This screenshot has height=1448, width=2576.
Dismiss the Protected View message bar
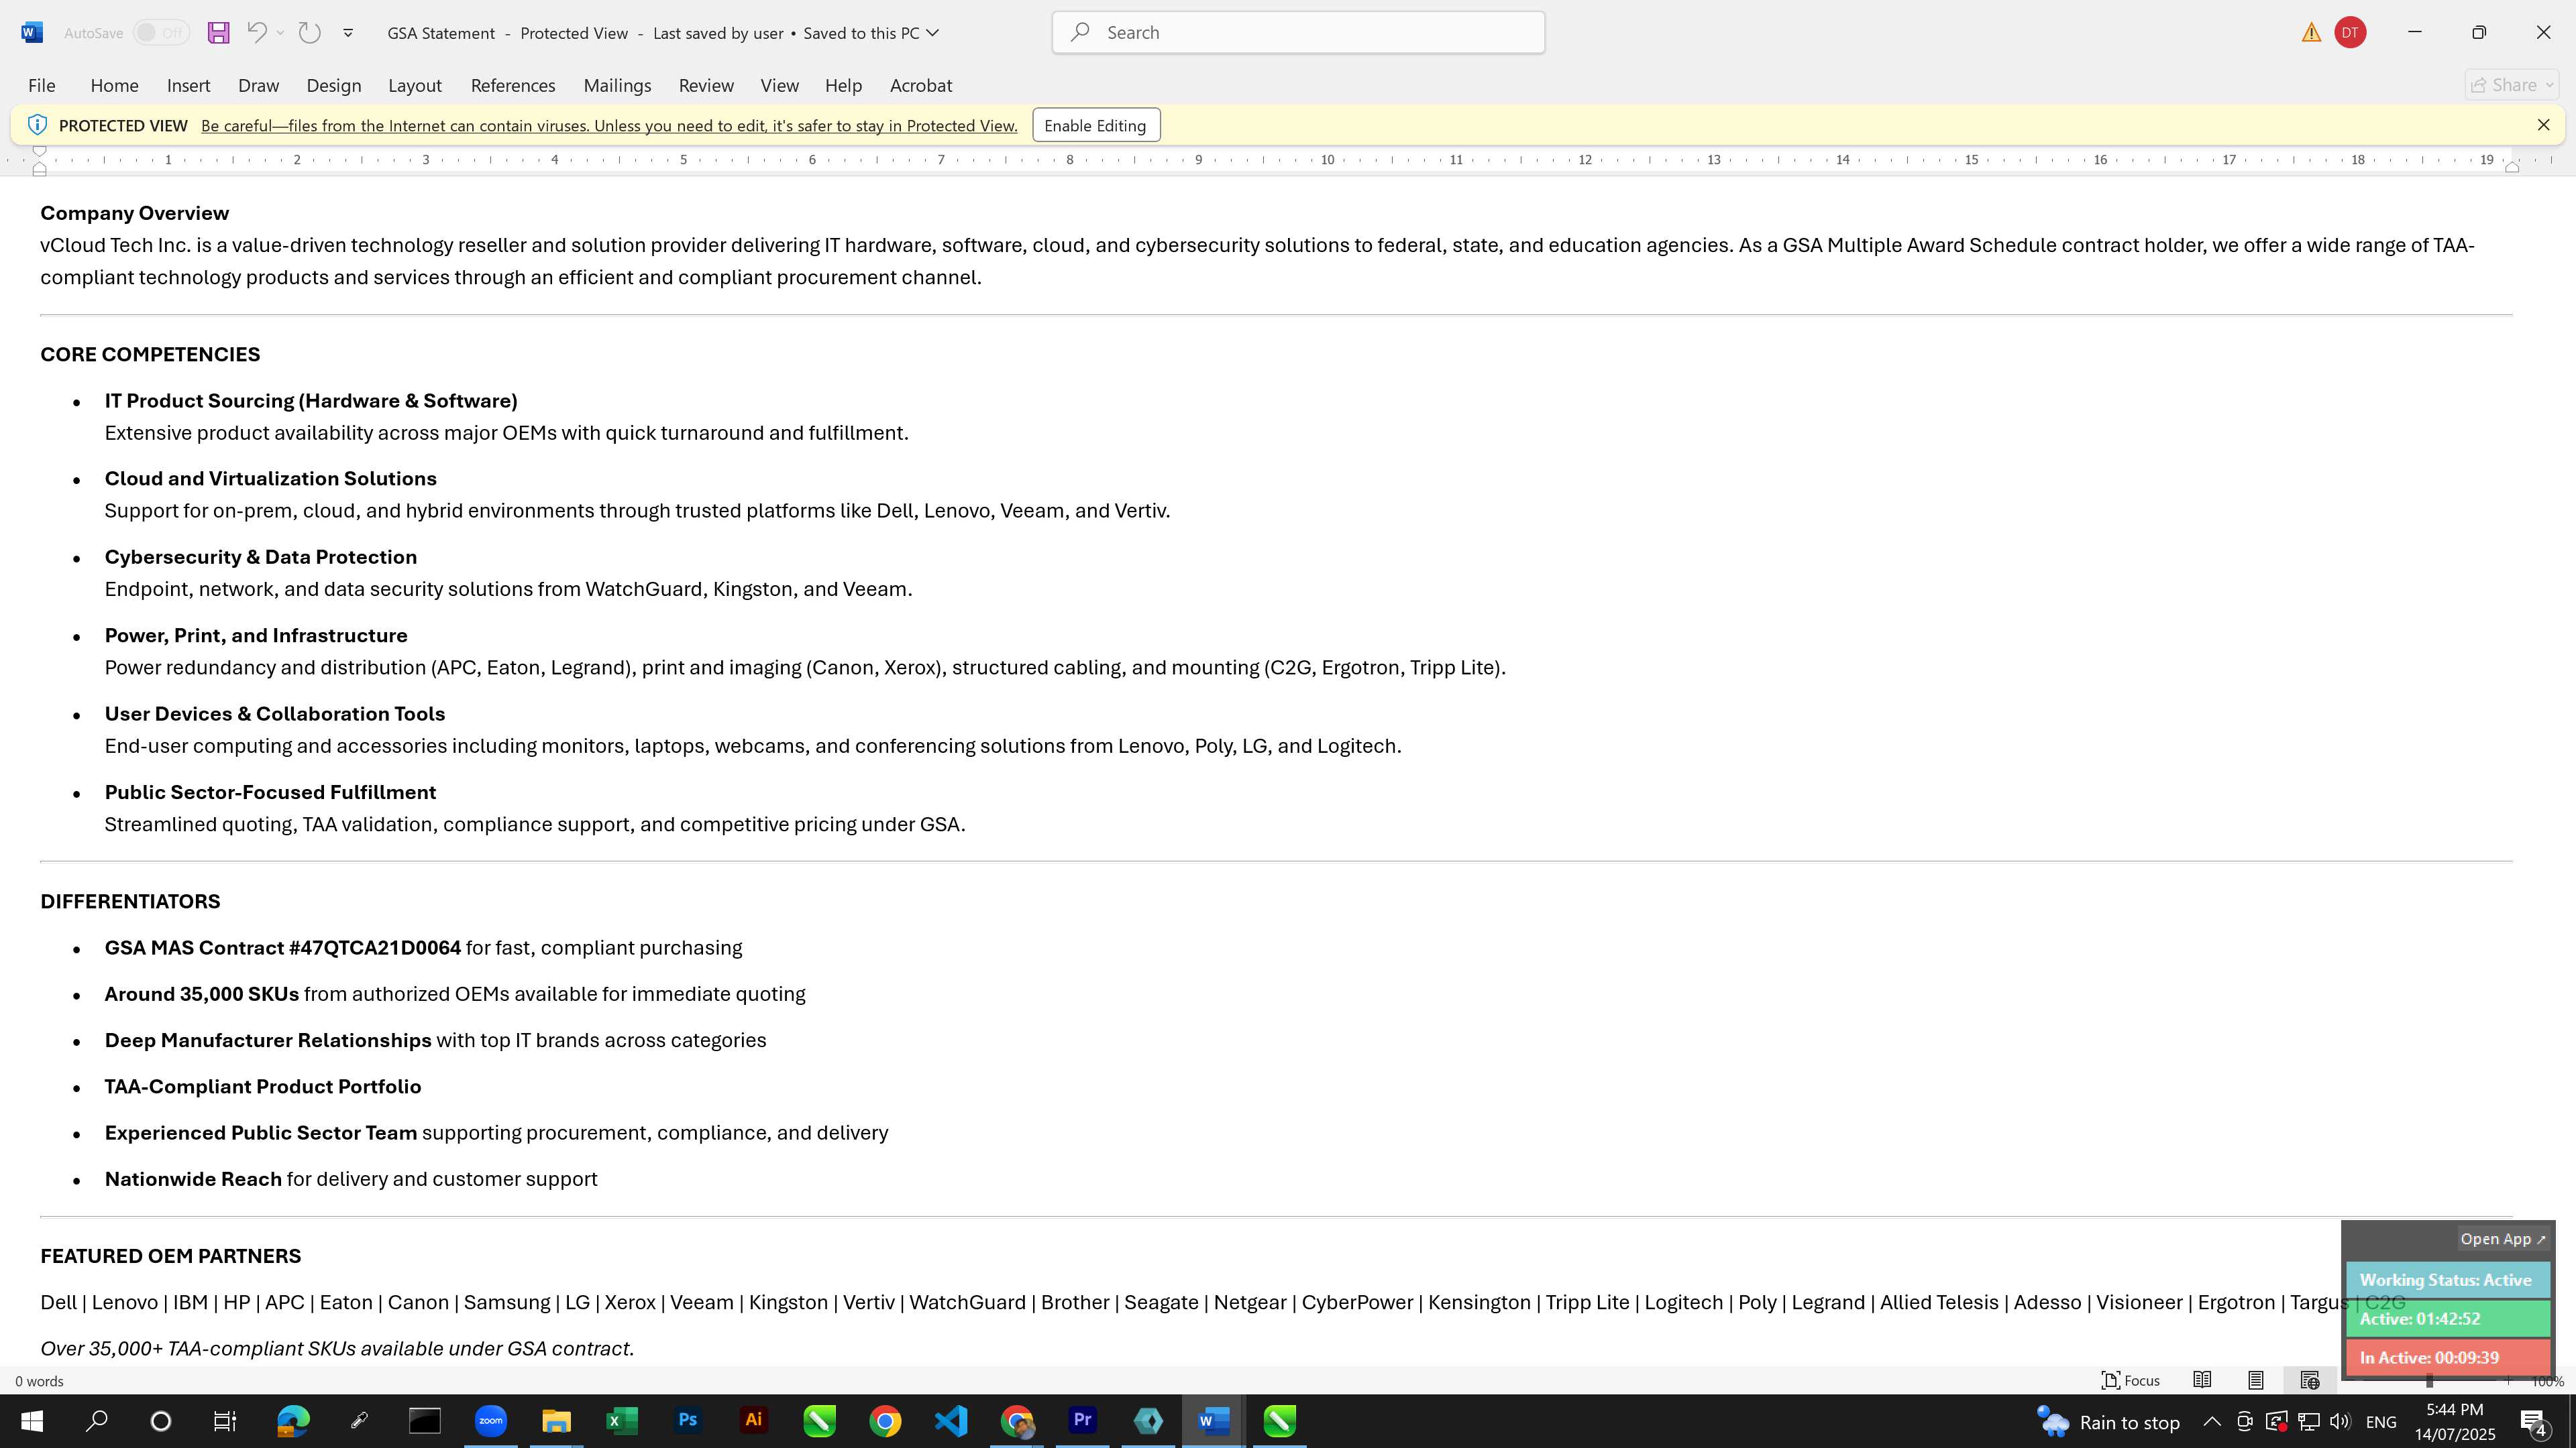(2543, 125)
